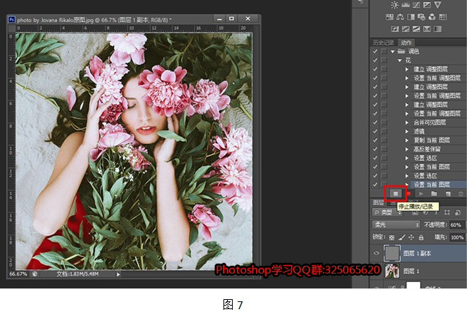This screenshot has height=312, width=469.
Task: Collapse the 花 action
Action: [399, 61]
